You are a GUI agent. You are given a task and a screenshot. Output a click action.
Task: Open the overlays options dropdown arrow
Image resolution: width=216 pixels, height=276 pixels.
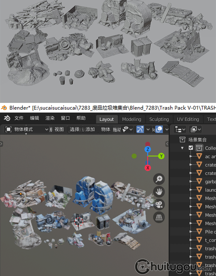(x=167, y=130)
